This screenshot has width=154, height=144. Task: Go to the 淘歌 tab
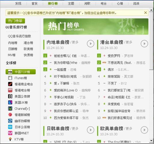coord(87,4)
